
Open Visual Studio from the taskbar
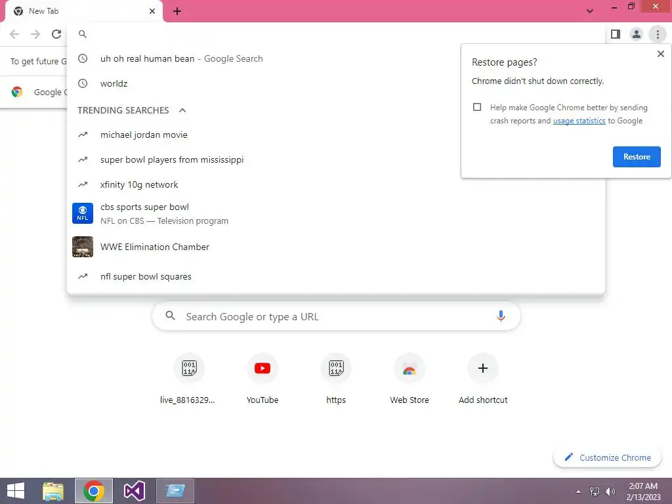click(x=134, y=491)
